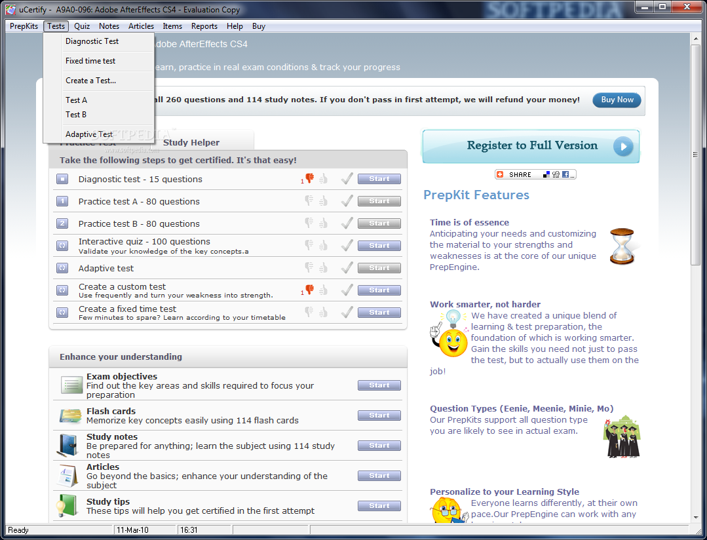Click the vertical scrollbar down arrow
The image size is (707, 540).
coord(696,518)
